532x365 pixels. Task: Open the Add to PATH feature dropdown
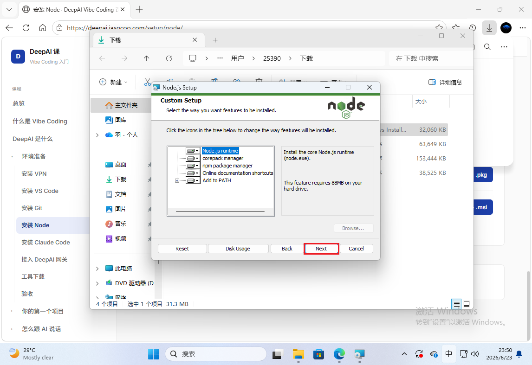193,180
